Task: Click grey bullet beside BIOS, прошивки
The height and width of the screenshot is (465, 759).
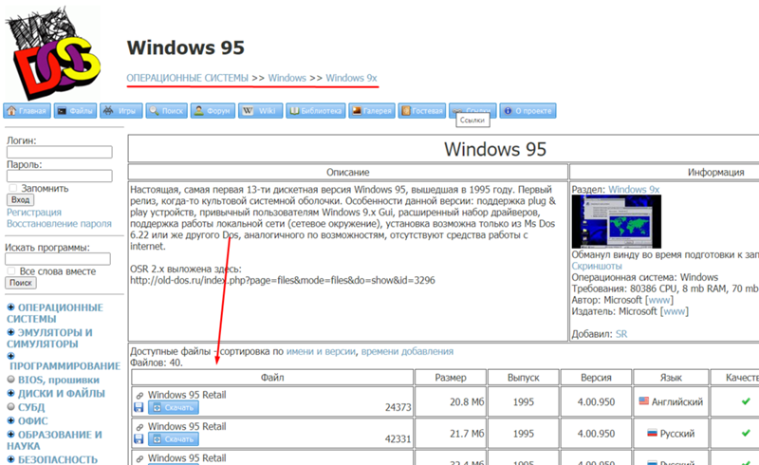Action: (x=11, y=380)
